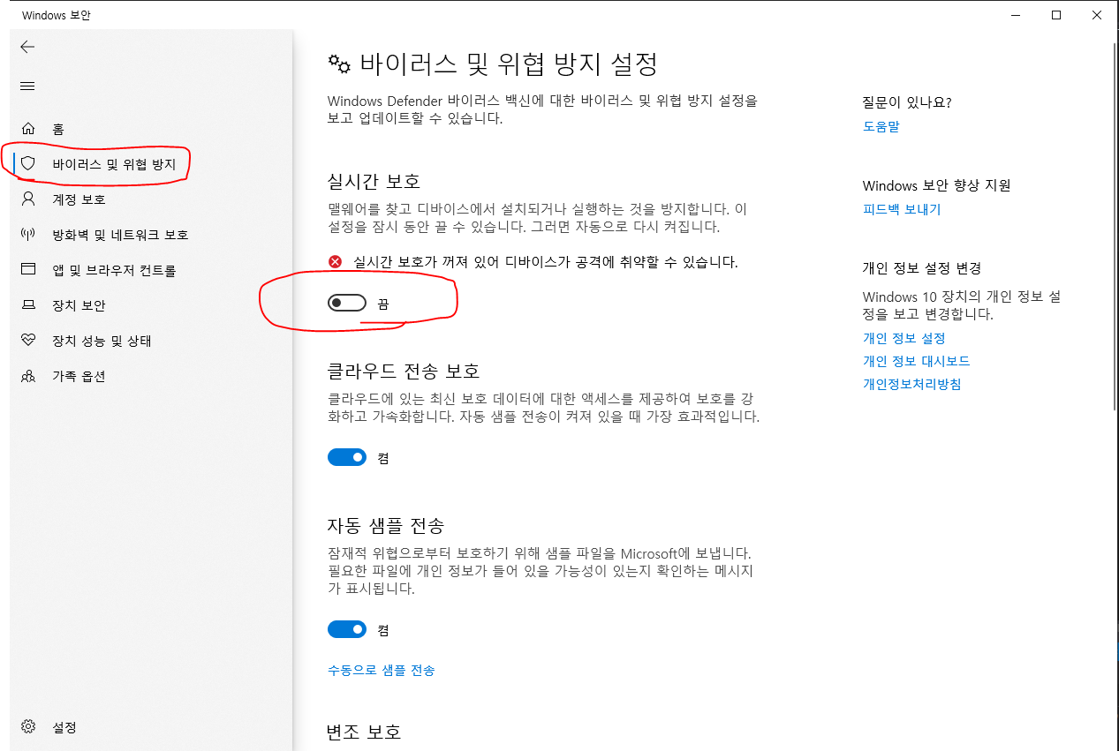Turn on the 실시간 보호 toggle
The height and width of the screenshot is (751, 1119).
[x=346, y=303]
